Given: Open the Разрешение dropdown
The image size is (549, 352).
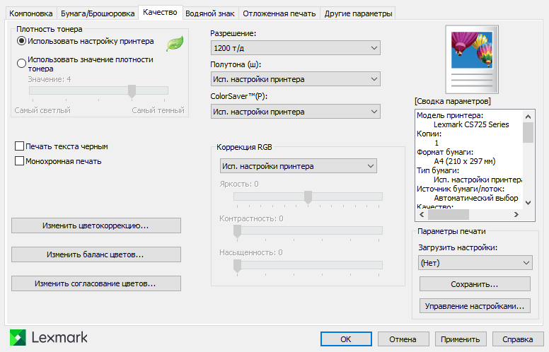Looking at the screenshot, I should [295, 48].
